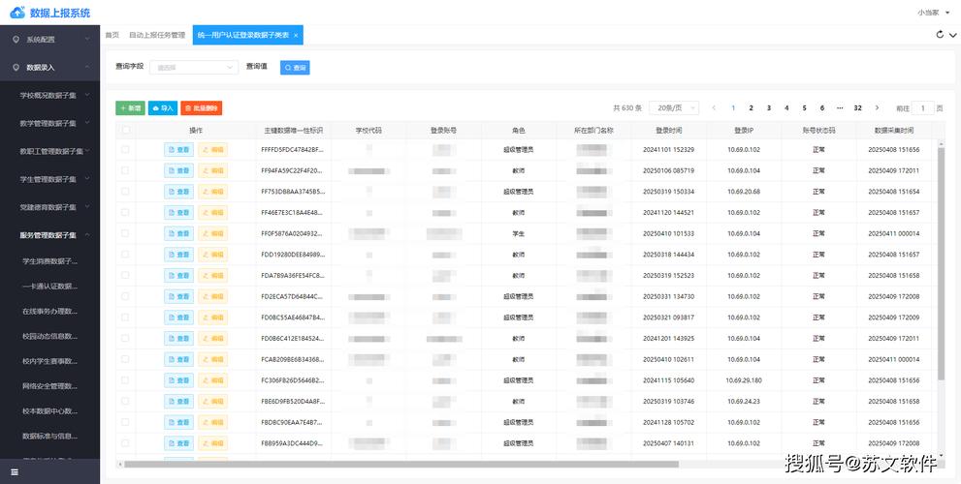
Task: Close the 统一用户认证登录数据子类表 tab
Action: point(298,35)
